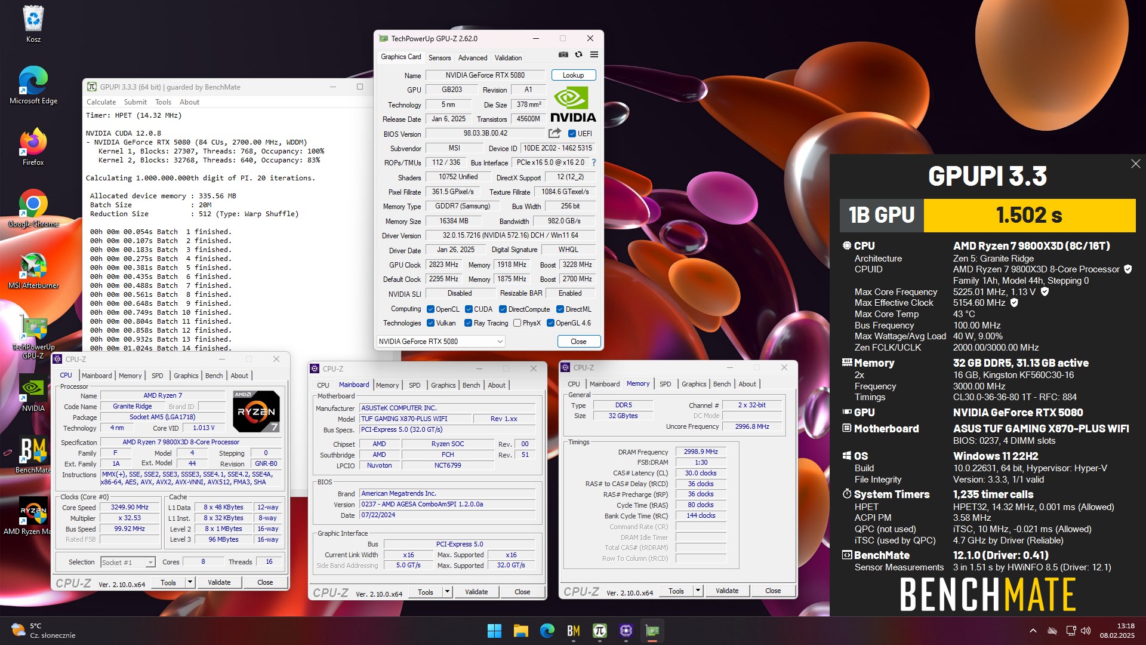Screen dimensions: 1146x645
Task: Close the BenchMate GPUPI result panel
Action: (1135, 164)
